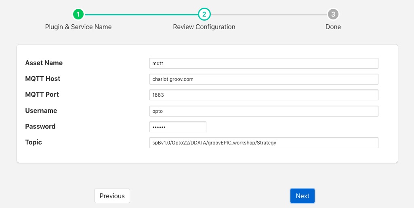The image size is (414, 208).
Task: Click the Asset Name input field
Action: pos(263,64)
